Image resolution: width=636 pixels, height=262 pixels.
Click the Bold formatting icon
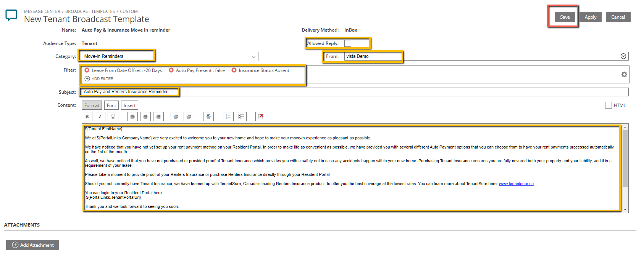pos(87,117)
